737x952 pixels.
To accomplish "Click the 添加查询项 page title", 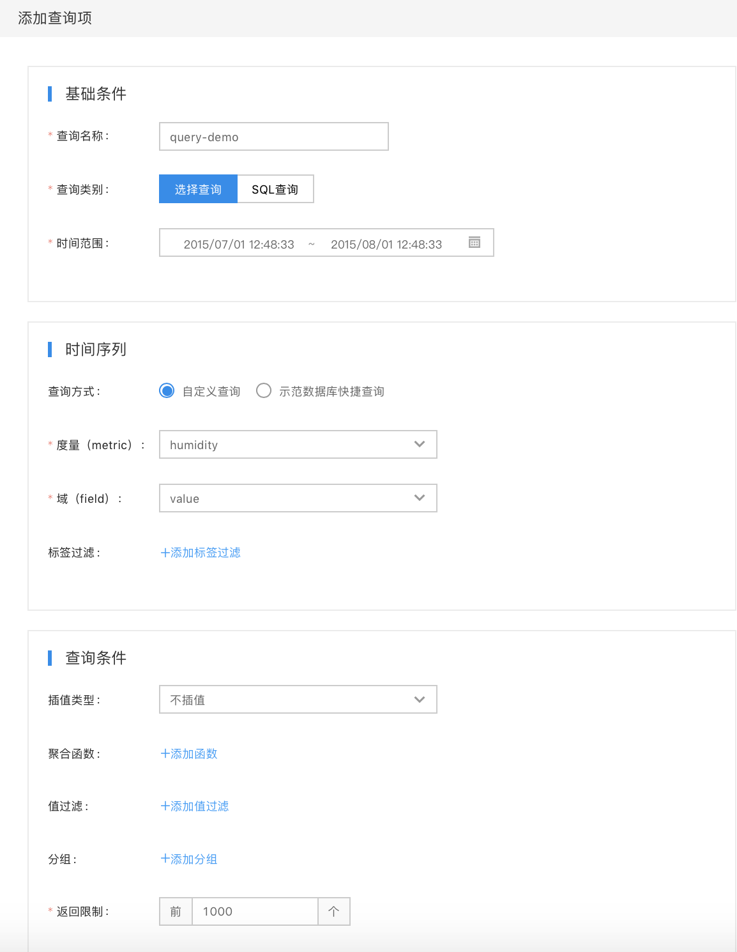I will pyautogui.click(x=55, y=18).
